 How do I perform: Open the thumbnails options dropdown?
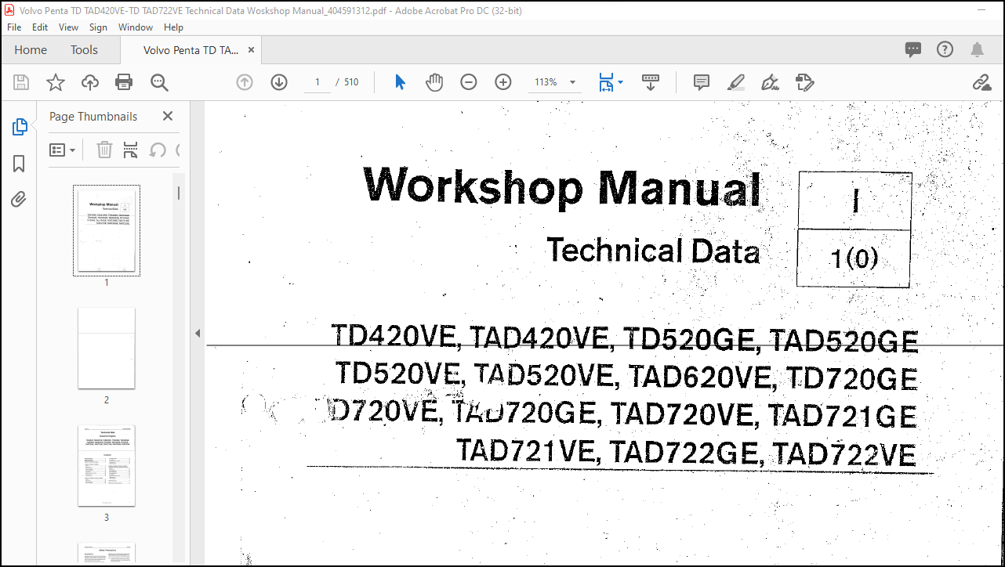(x=63, y=150)
